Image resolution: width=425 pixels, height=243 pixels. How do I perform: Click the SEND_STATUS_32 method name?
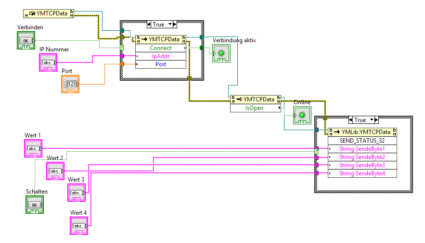pos(362,141)
